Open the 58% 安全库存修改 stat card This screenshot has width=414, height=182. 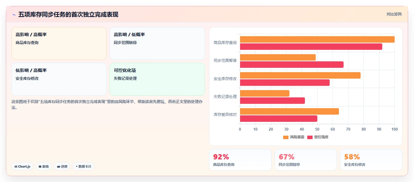click(x=371, y=160)
